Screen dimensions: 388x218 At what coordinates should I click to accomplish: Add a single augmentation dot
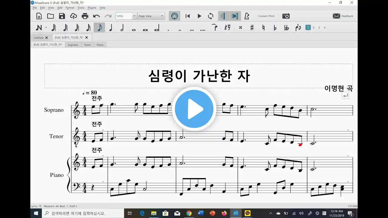[x=168, y=30]
